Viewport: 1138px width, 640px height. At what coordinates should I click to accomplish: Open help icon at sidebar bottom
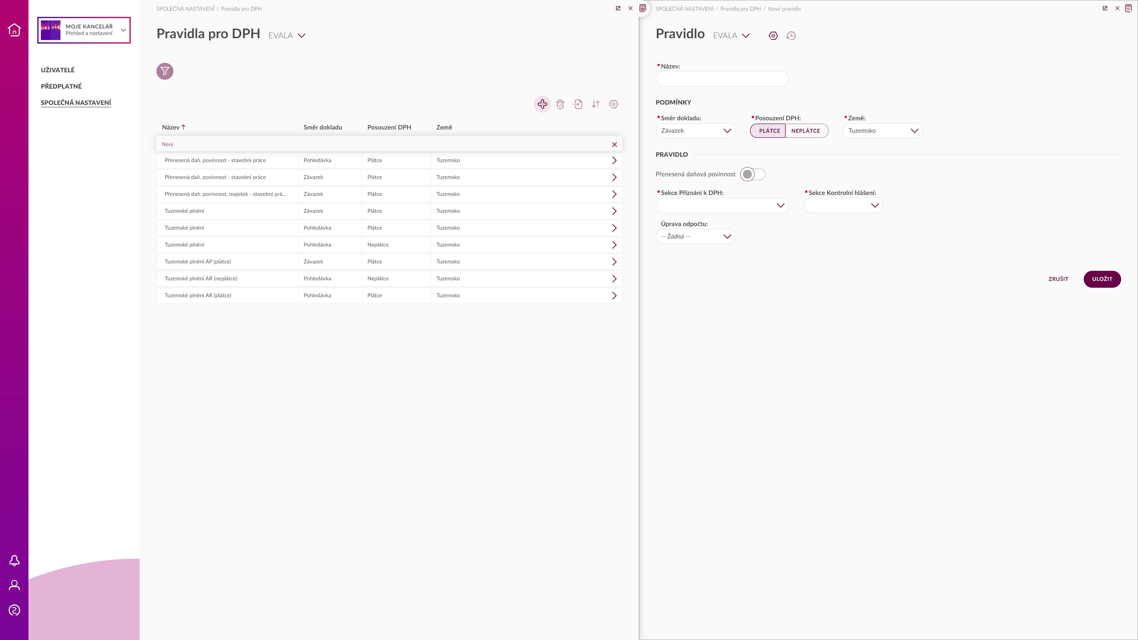(x=14, y=610)
